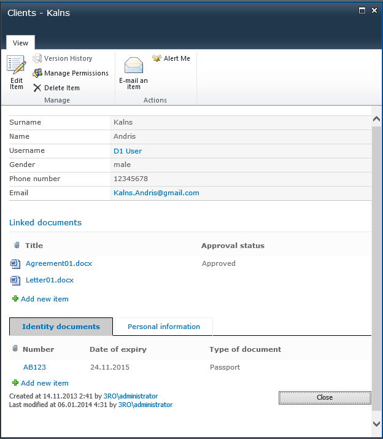Maximize the Clients dialog window
383x439 pixels.
[362, 10]
